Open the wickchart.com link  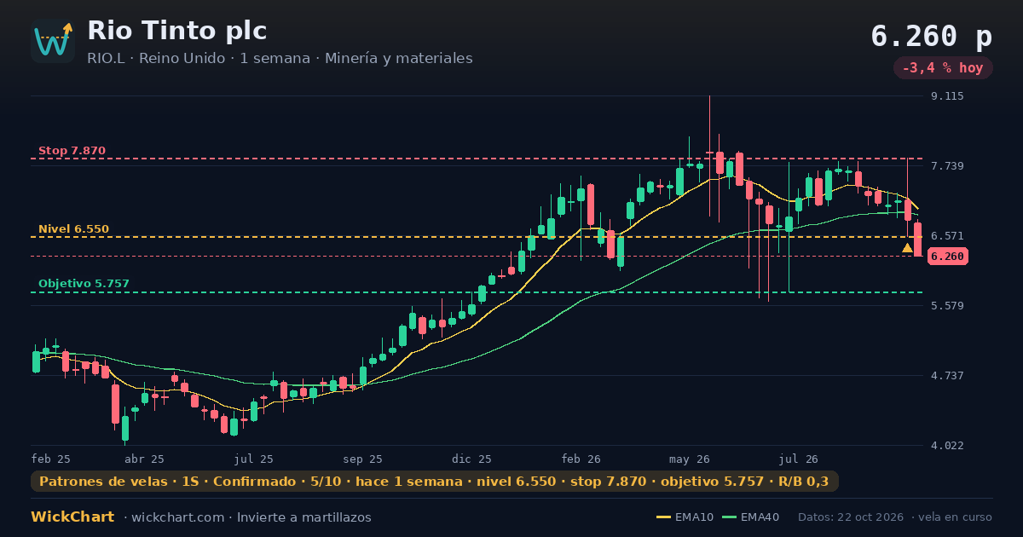(178, 517)
